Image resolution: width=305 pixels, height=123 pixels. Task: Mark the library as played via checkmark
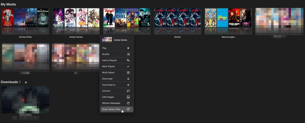tap(128, 66)
